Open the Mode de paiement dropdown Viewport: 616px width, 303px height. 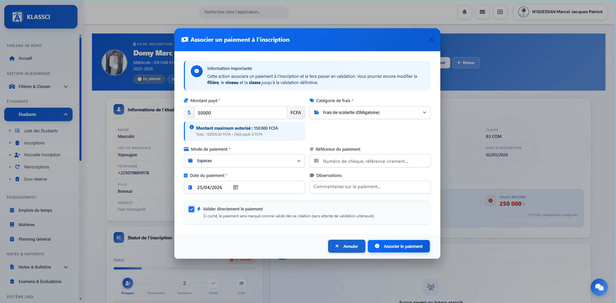pyautogui.click(x=244, y=161)
